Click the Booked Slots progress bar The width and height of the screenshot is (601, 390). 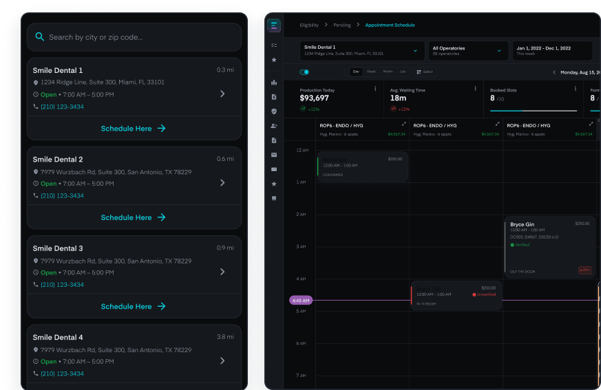534,111
